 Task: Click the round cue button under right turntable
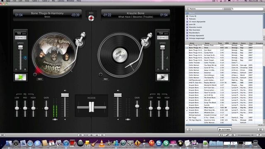click(101, 74)
